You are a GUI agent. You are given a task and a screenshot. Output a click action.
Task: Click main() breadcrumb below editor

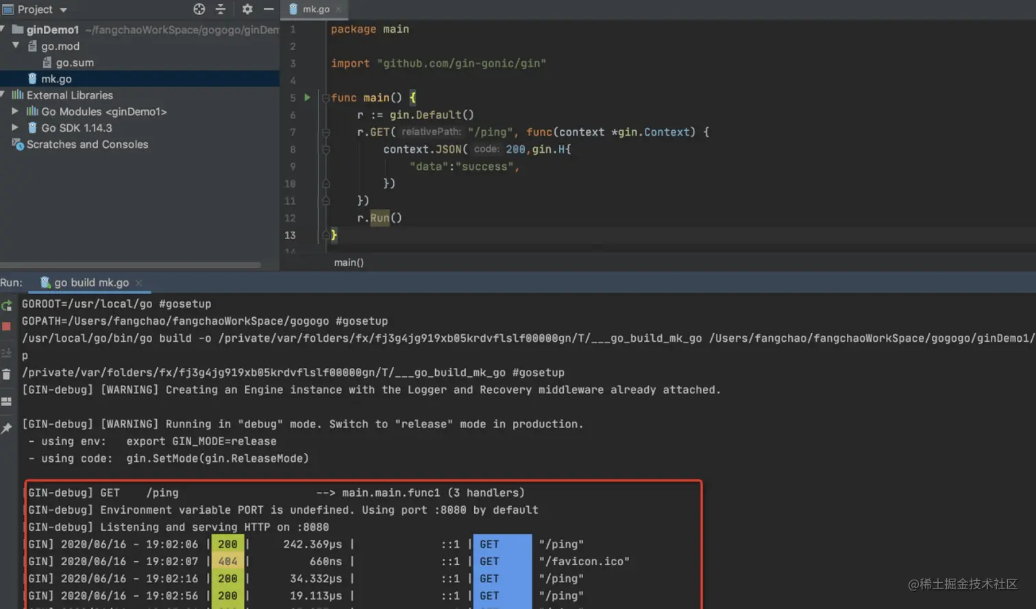coord(349,262)
